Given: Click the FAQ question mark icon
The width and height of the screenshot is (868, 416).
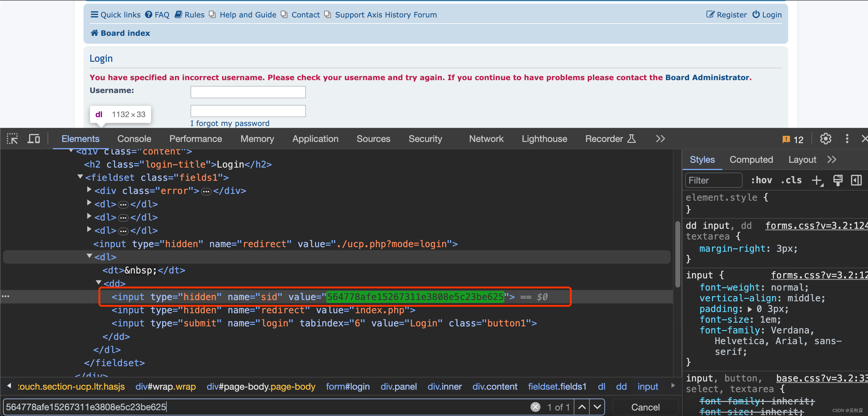Looking at the screenshot, I should pyautogui.click(x=149, y=14).
